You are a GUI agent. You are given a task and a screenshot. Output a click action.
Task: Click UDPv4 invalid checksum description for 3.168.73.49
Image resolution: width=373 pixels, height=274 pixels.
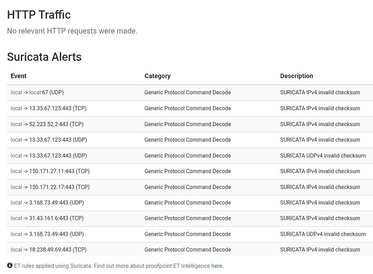click(x=323, y=235)
